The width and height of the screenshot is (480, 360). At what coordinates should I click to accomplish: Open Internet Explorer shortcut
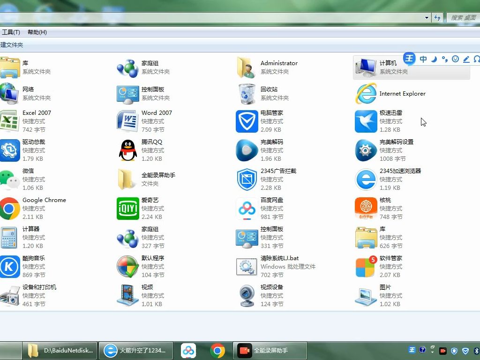coord(365,94)
